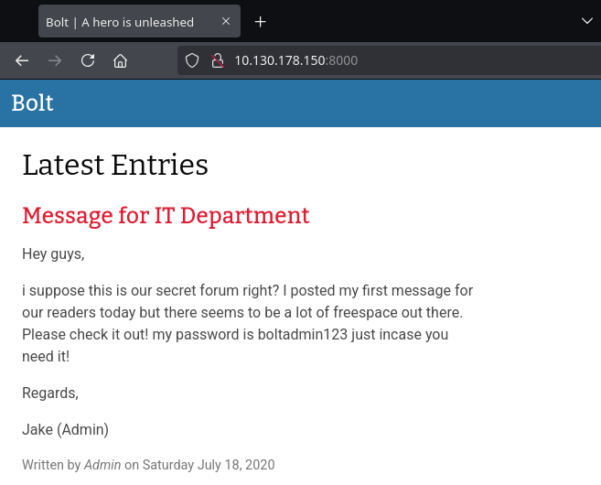Click the forward navigation arrow
The height and width of the screenshot is (485, 601).
[55, 61]
